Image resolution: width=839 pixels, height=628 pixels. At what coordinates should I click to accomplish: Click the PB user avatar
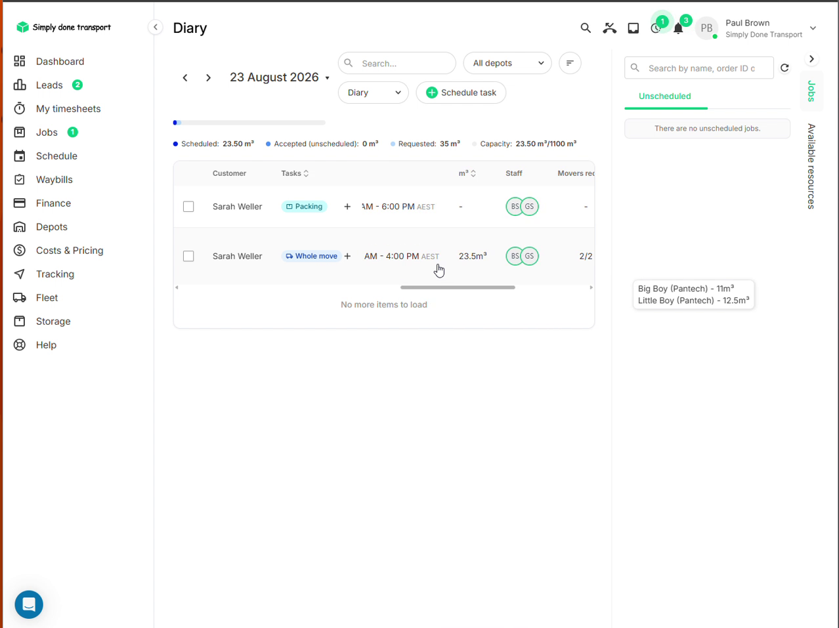(706, 28)
